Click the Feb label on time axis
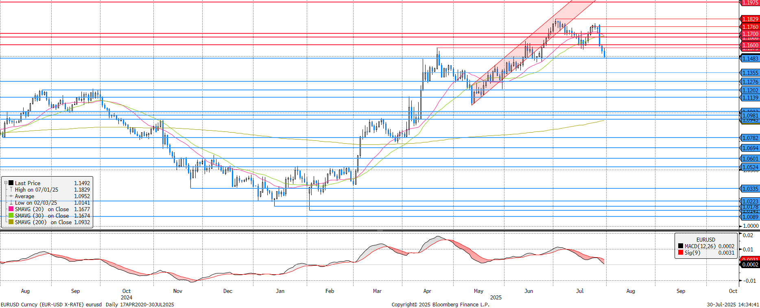760x308 pixels. click(x=330, y=291)
